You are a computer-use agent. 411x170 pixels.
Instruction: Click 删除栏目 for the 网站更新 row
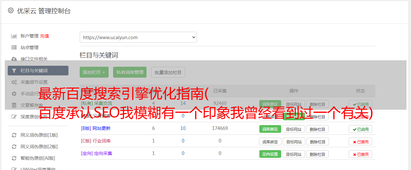[317, 129]
